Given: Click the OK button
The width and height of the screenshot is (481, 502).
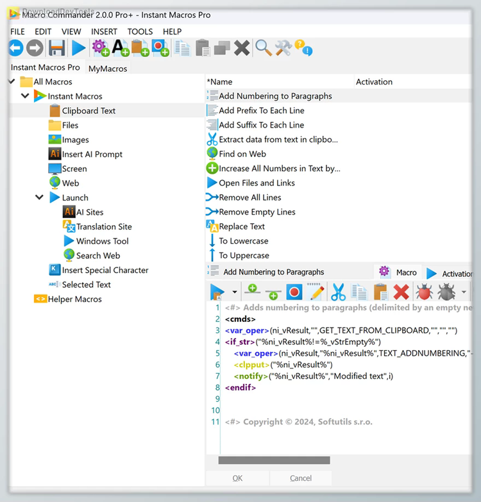Looking at the screenshot, I should click(x=237, y=478).
